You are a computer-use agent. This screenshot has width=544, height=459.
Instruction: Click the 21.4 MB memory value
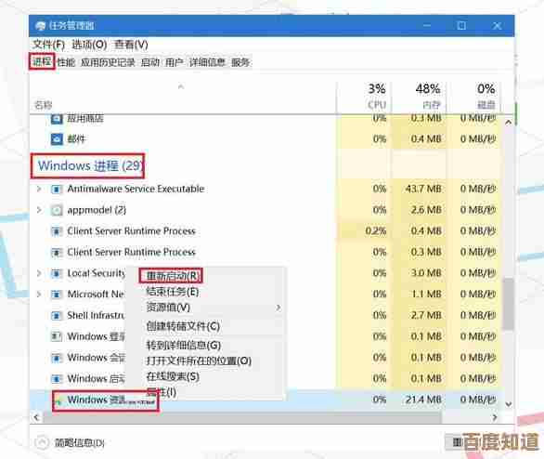tap(423, 400)
